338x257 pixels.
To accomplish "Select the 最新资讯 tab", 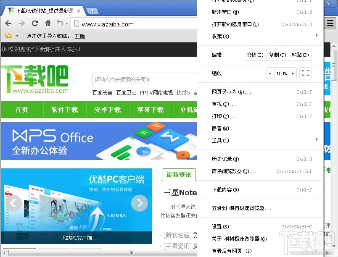I will 179,175.
